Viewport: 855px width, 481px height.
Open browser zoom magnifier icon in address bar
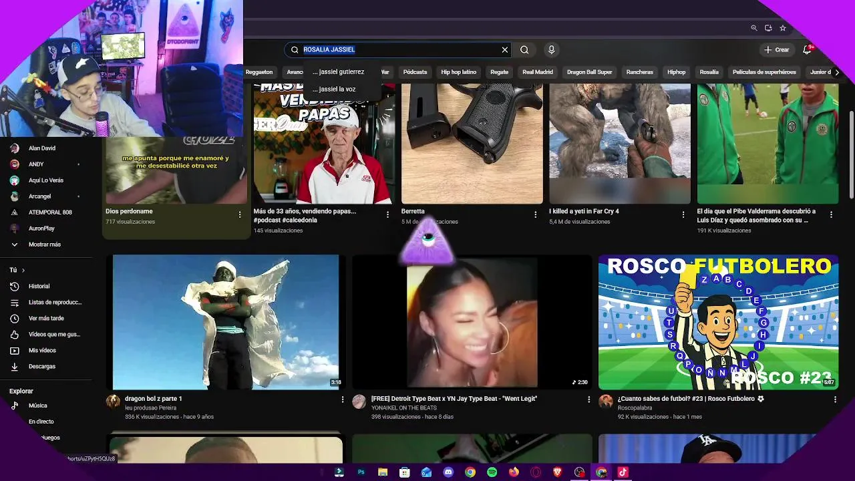(754, 28)
